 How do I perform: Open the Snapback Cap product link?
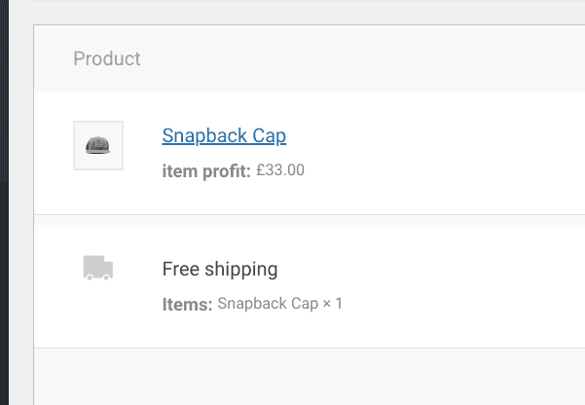[224, 136]
